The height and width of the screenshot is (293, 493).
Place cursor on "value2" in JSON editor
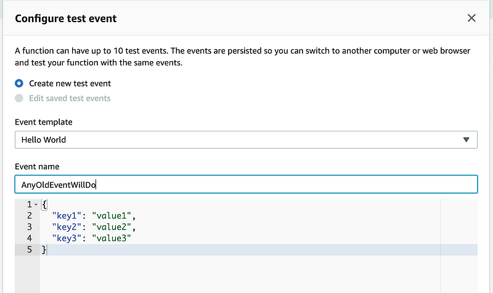click(x=113, y=227)
